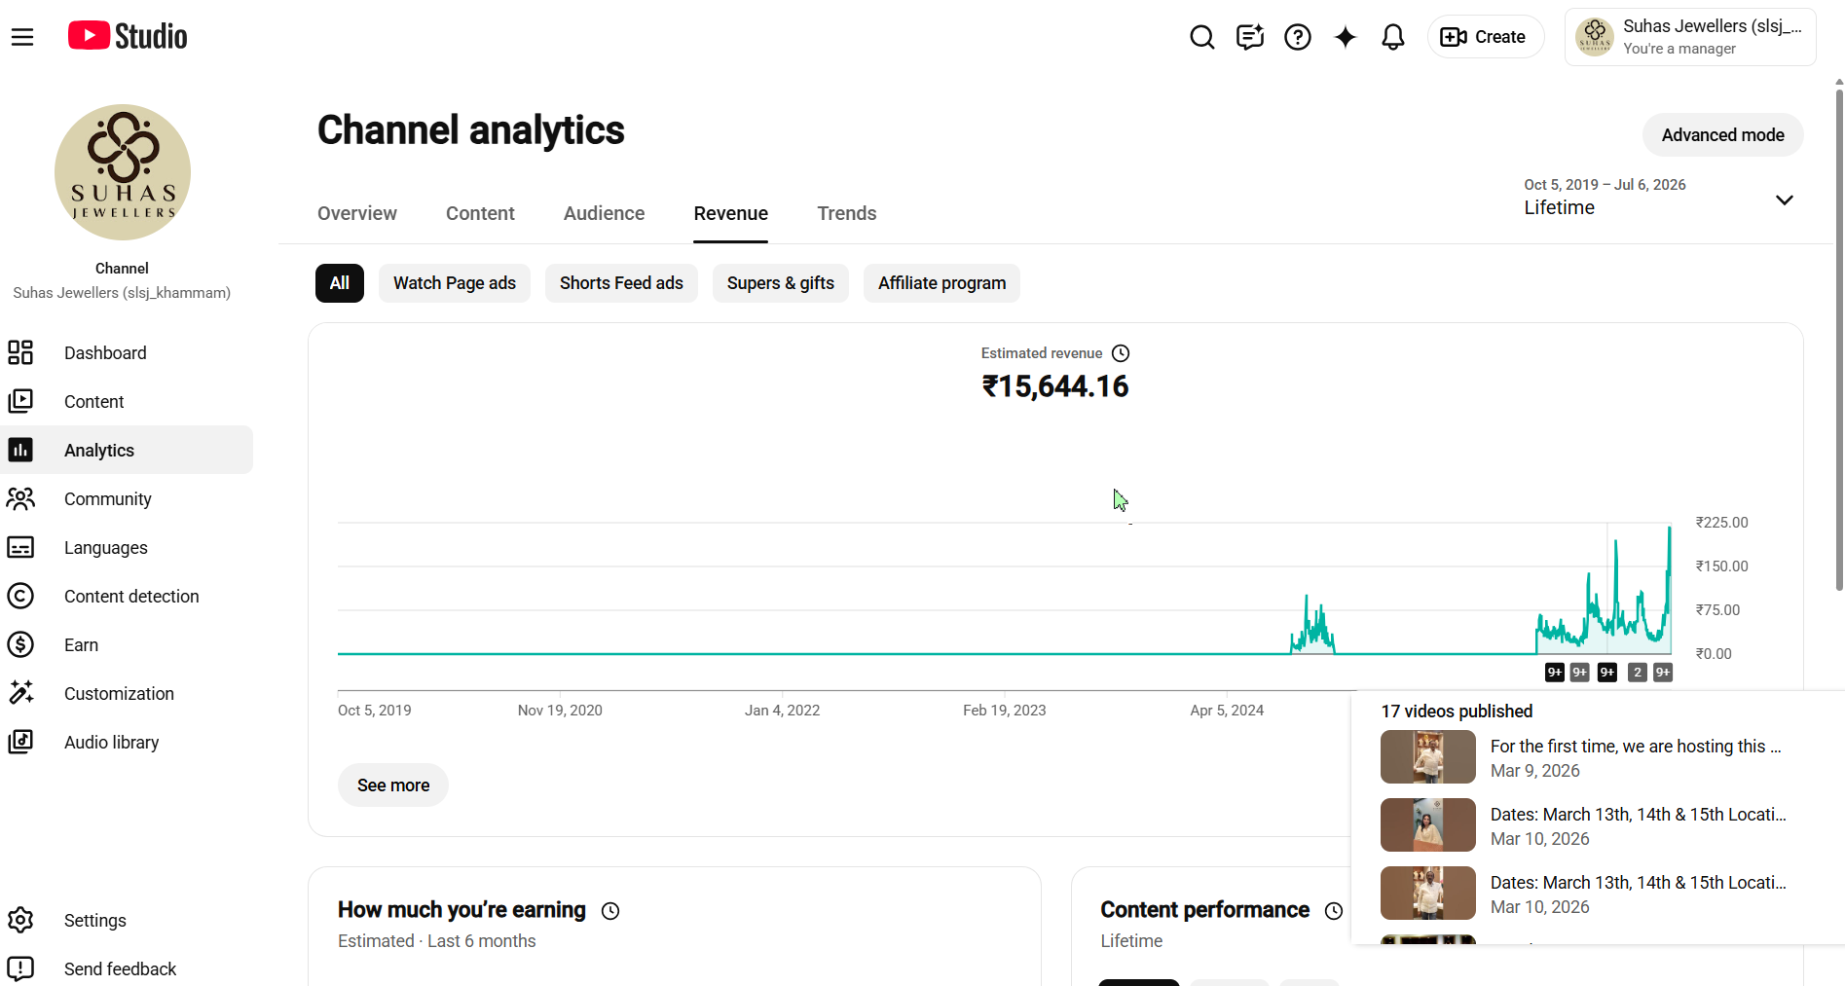Click the '2' video marker under the chart
The image size is (1845, 986).
point(1638,673)
